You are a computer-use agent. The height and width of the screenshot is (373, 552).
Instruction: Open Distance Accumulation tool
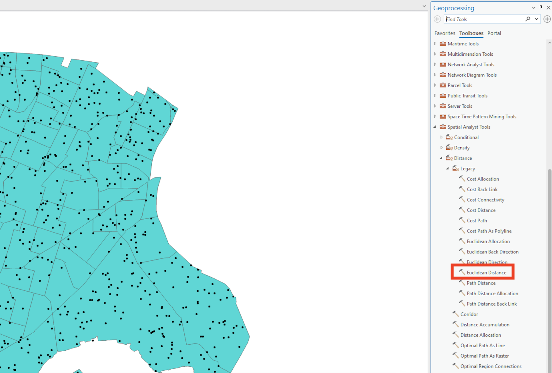[485, 324]
